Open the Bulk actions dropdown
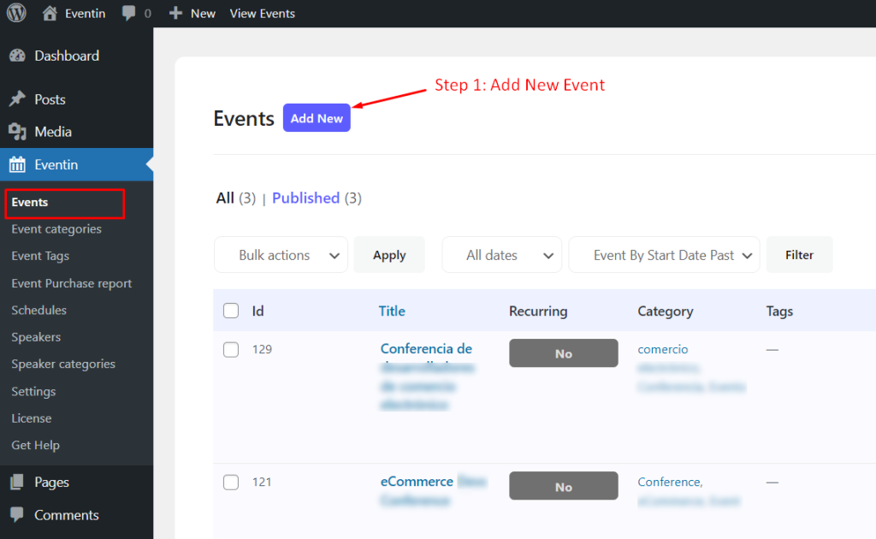This screenshot has height=539, width=876. tap(281, 255)
